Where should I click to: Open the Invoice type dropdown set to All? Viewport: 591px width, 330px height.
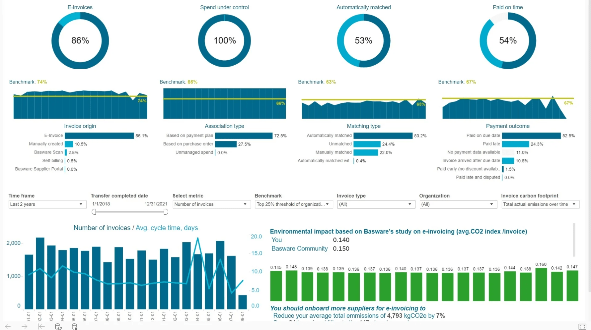click(410, 204)
